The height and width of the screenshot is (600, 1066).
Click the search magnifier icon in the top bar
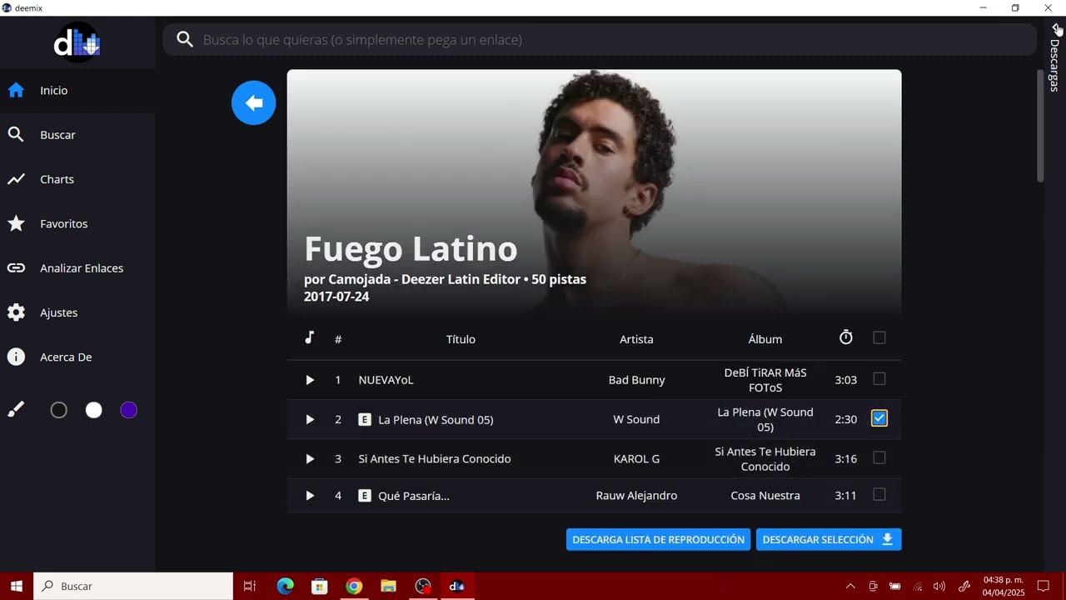tap(185, 40)
